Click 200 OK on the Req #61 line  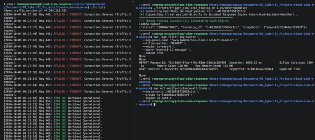coord(60,117)
